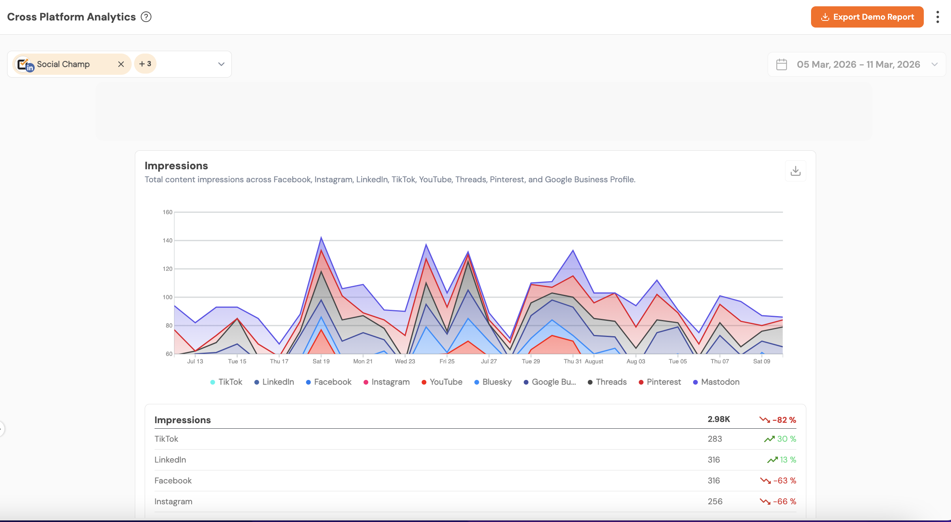The image size is (951, 522).
Task: Download the Impressions chart
Action: tap(795, 171)
